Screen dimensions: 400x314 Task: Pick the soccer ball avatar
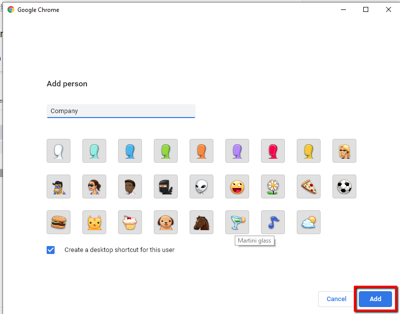coord(344,187)
